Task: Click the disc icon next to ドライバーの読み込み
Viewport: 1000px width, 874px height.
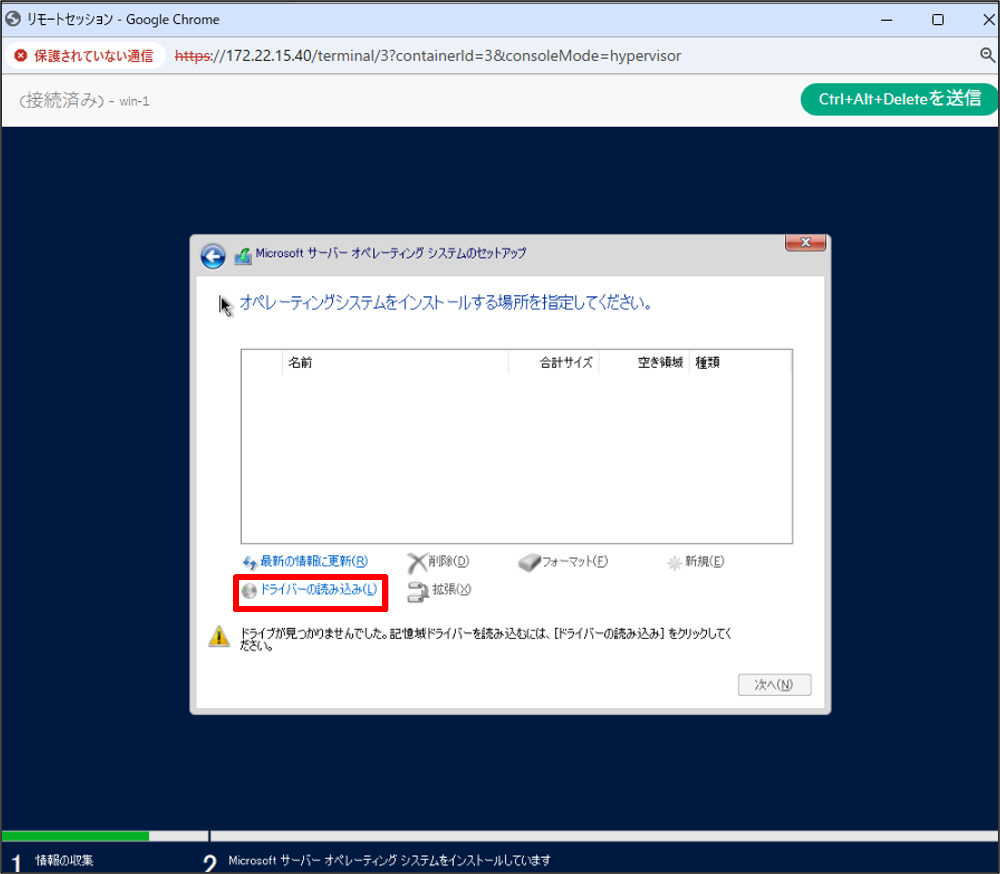Action: (x=249, y=590)
